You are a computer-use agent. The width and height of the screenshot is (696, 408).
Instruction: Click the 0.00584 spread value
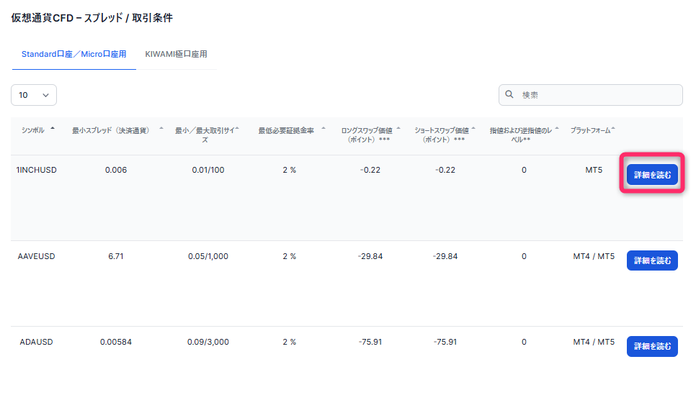(x=116, y=342)
